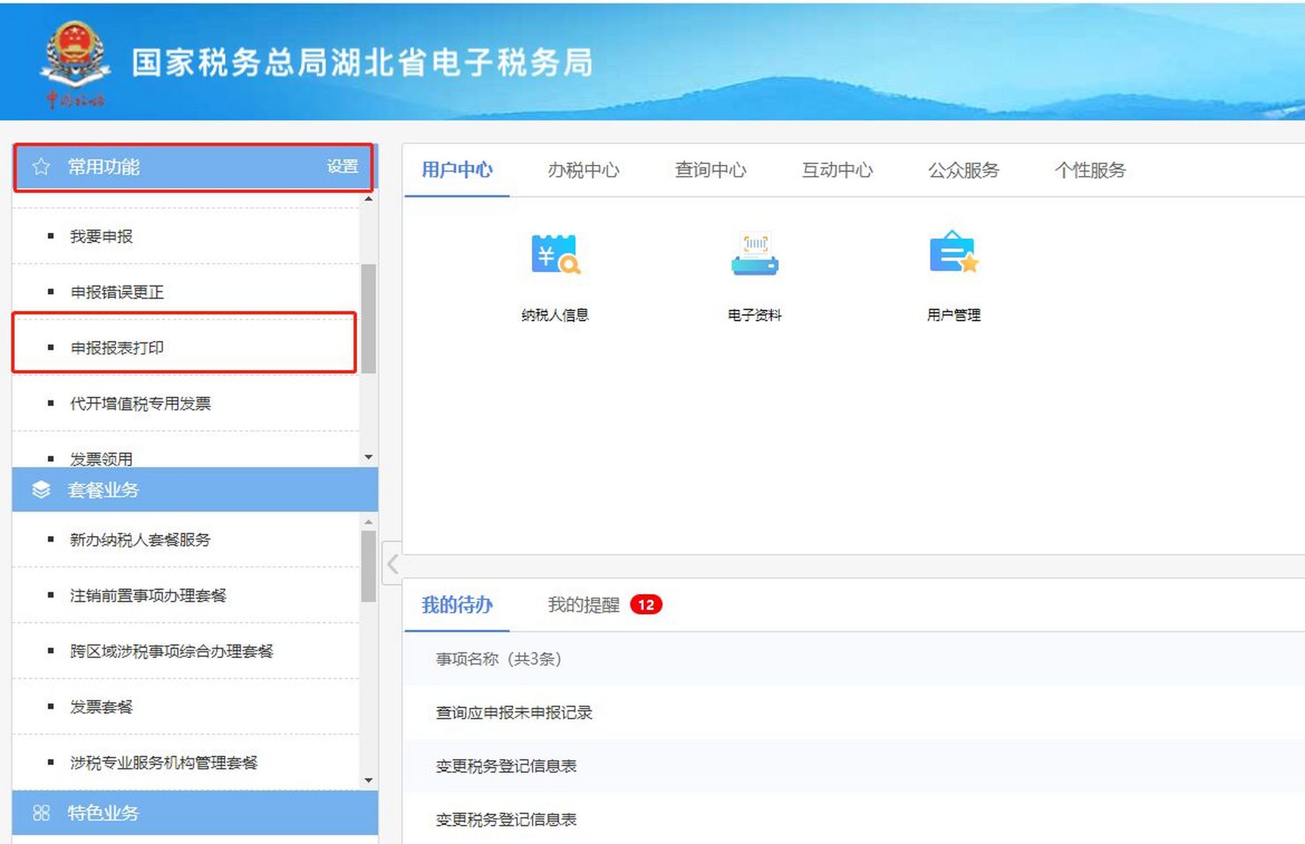This screenshot has width=1305, height=844.
Task: Open the 变更税务登记信息表 entry
Action: [508, 766]
